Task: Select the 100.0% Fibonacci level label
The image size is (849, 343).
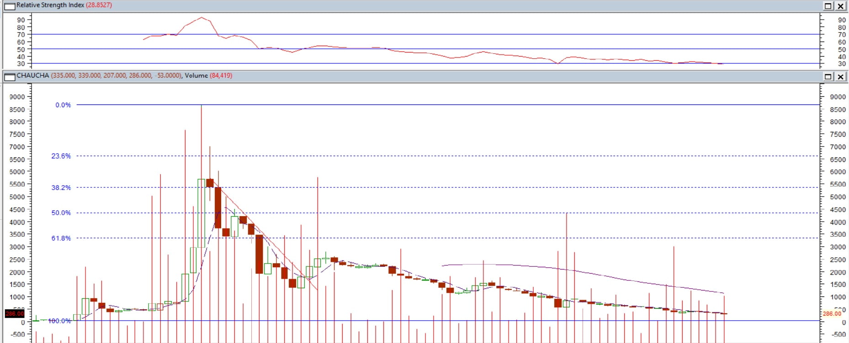Action: pos(60,321)
